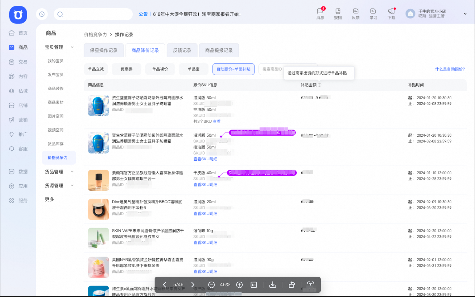Screen dimensions: 475x297
Task: Click download icon in viewer toolbar
Action: (x=273, y=285)
